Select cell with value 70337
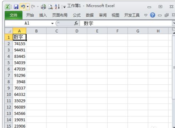 20,88
